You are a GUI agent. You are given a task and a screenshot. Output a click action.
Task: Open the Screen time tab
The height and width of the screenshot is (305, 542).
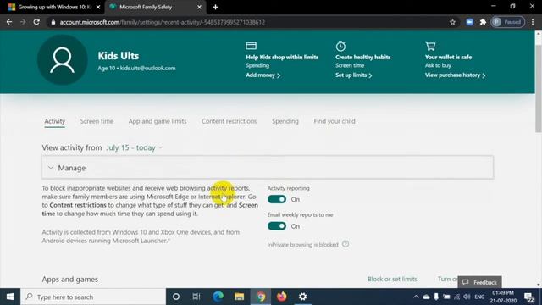pyautogui.click(x=97, y=121)
